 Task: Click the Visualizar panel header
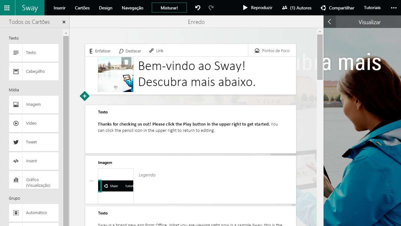369,22
